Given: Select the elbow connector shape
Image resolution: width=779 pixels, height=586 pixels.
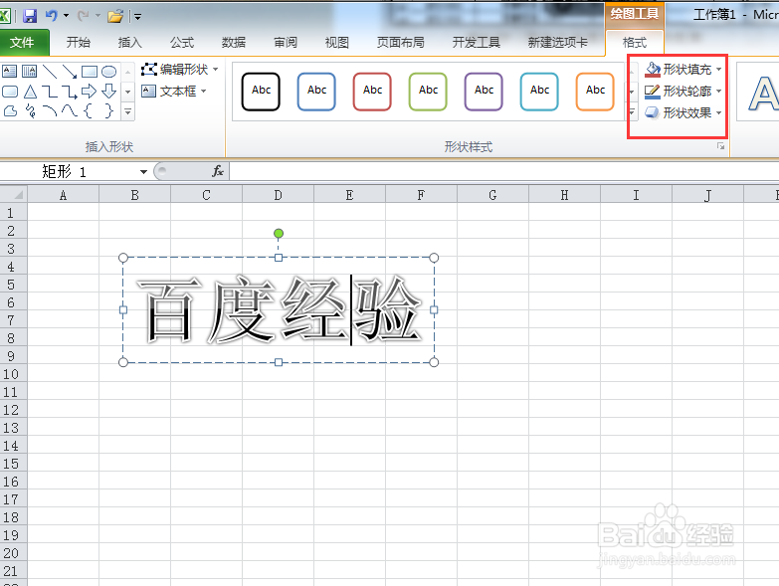Looking at the screenshot, I should point(50,92).
